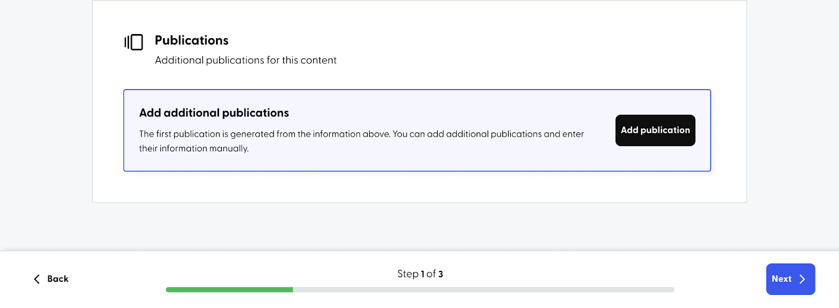
Task: Click the right chevron inside Next button
Action: 802,279
